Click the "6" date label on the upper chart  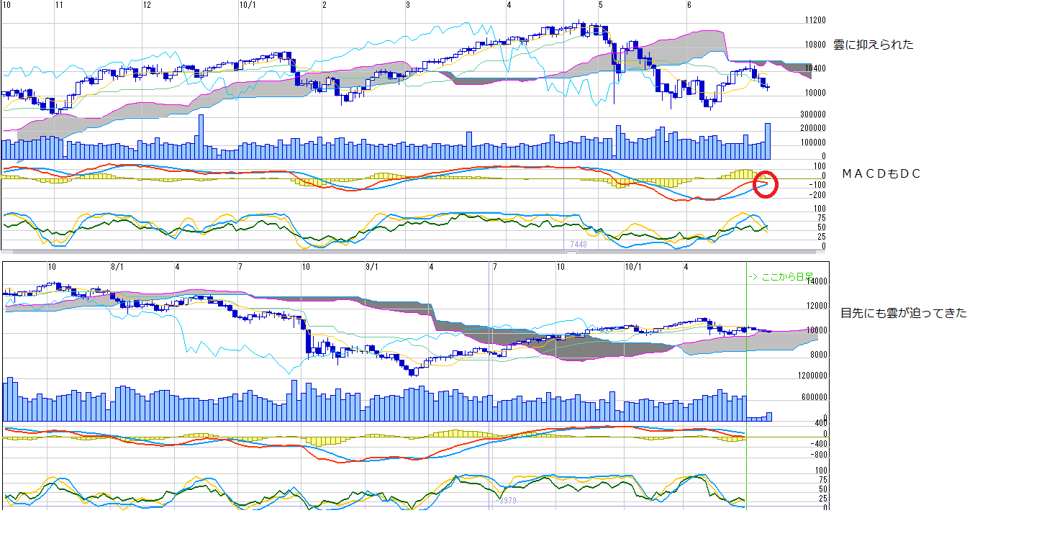tap(689, 5)
